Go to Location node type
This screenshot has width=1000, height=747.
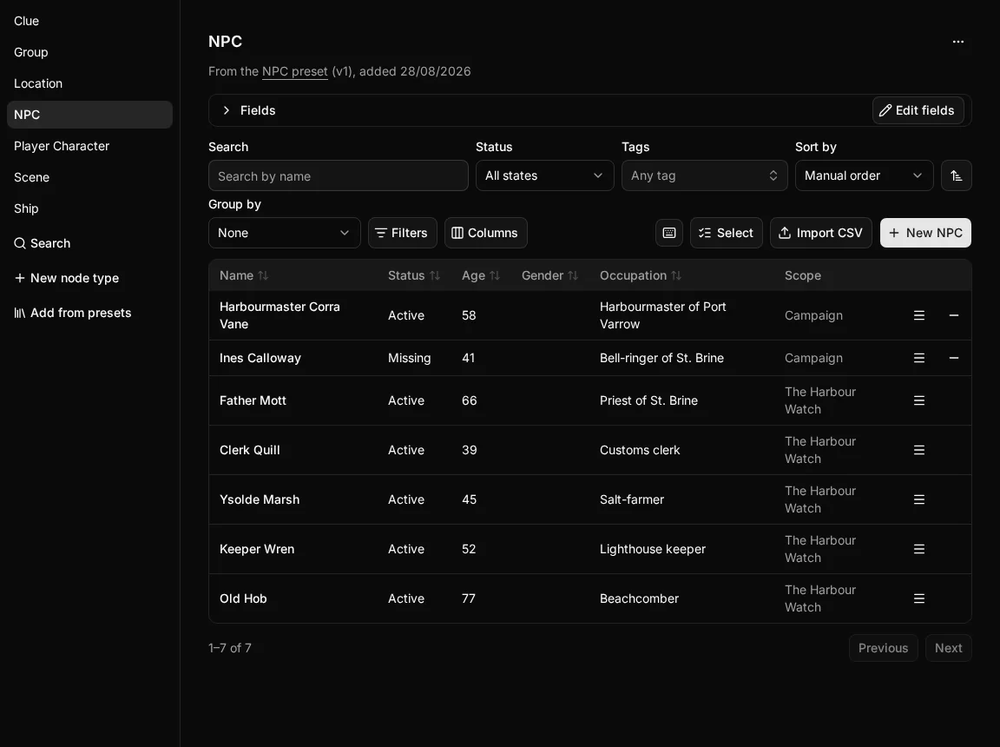pos(89,83)
